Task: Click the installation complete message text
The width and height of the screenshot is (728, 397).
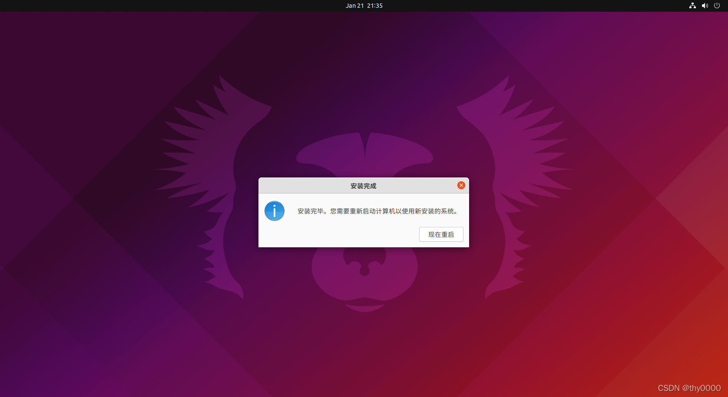Action: click(x=377, y=211)
